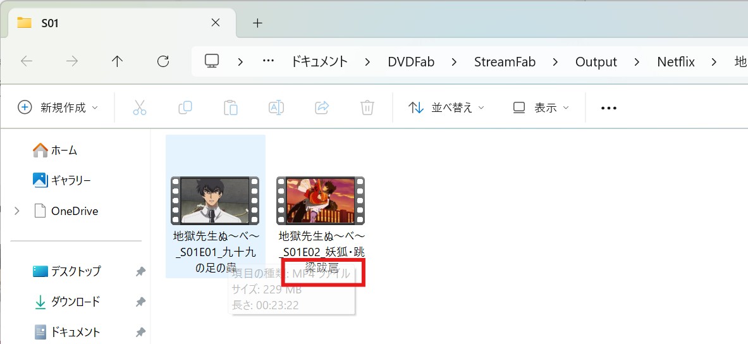Go back with the left arrow

[x=27, y=61]
